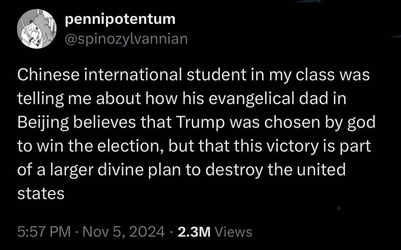Click the word election in the tweet
The height and width of the screenshot is (250, 401).
pyautogui.click(x=116, y=147)
